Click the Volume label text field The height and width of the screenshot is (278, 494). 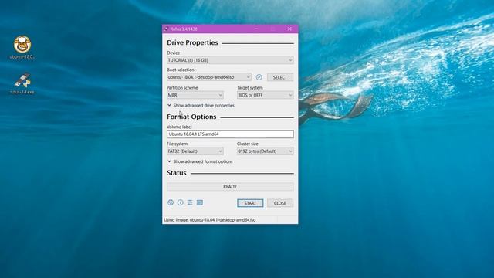click(x=230, y=134)
